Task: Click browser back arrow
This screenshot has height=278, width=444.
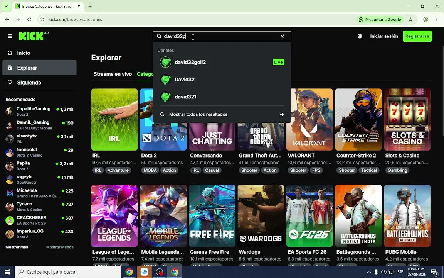Action: (x=7, y=20)
